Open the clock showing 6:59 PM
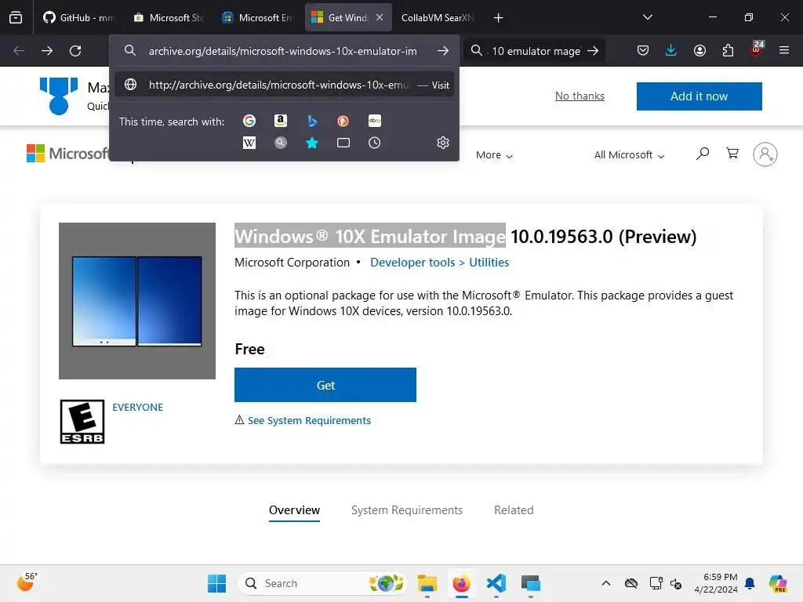Image resolution: width=803 pixels, height=602 pixels. [x=716, y=583]
